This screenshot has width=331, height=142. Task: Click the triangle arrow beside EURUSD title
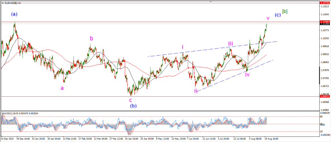2,3
